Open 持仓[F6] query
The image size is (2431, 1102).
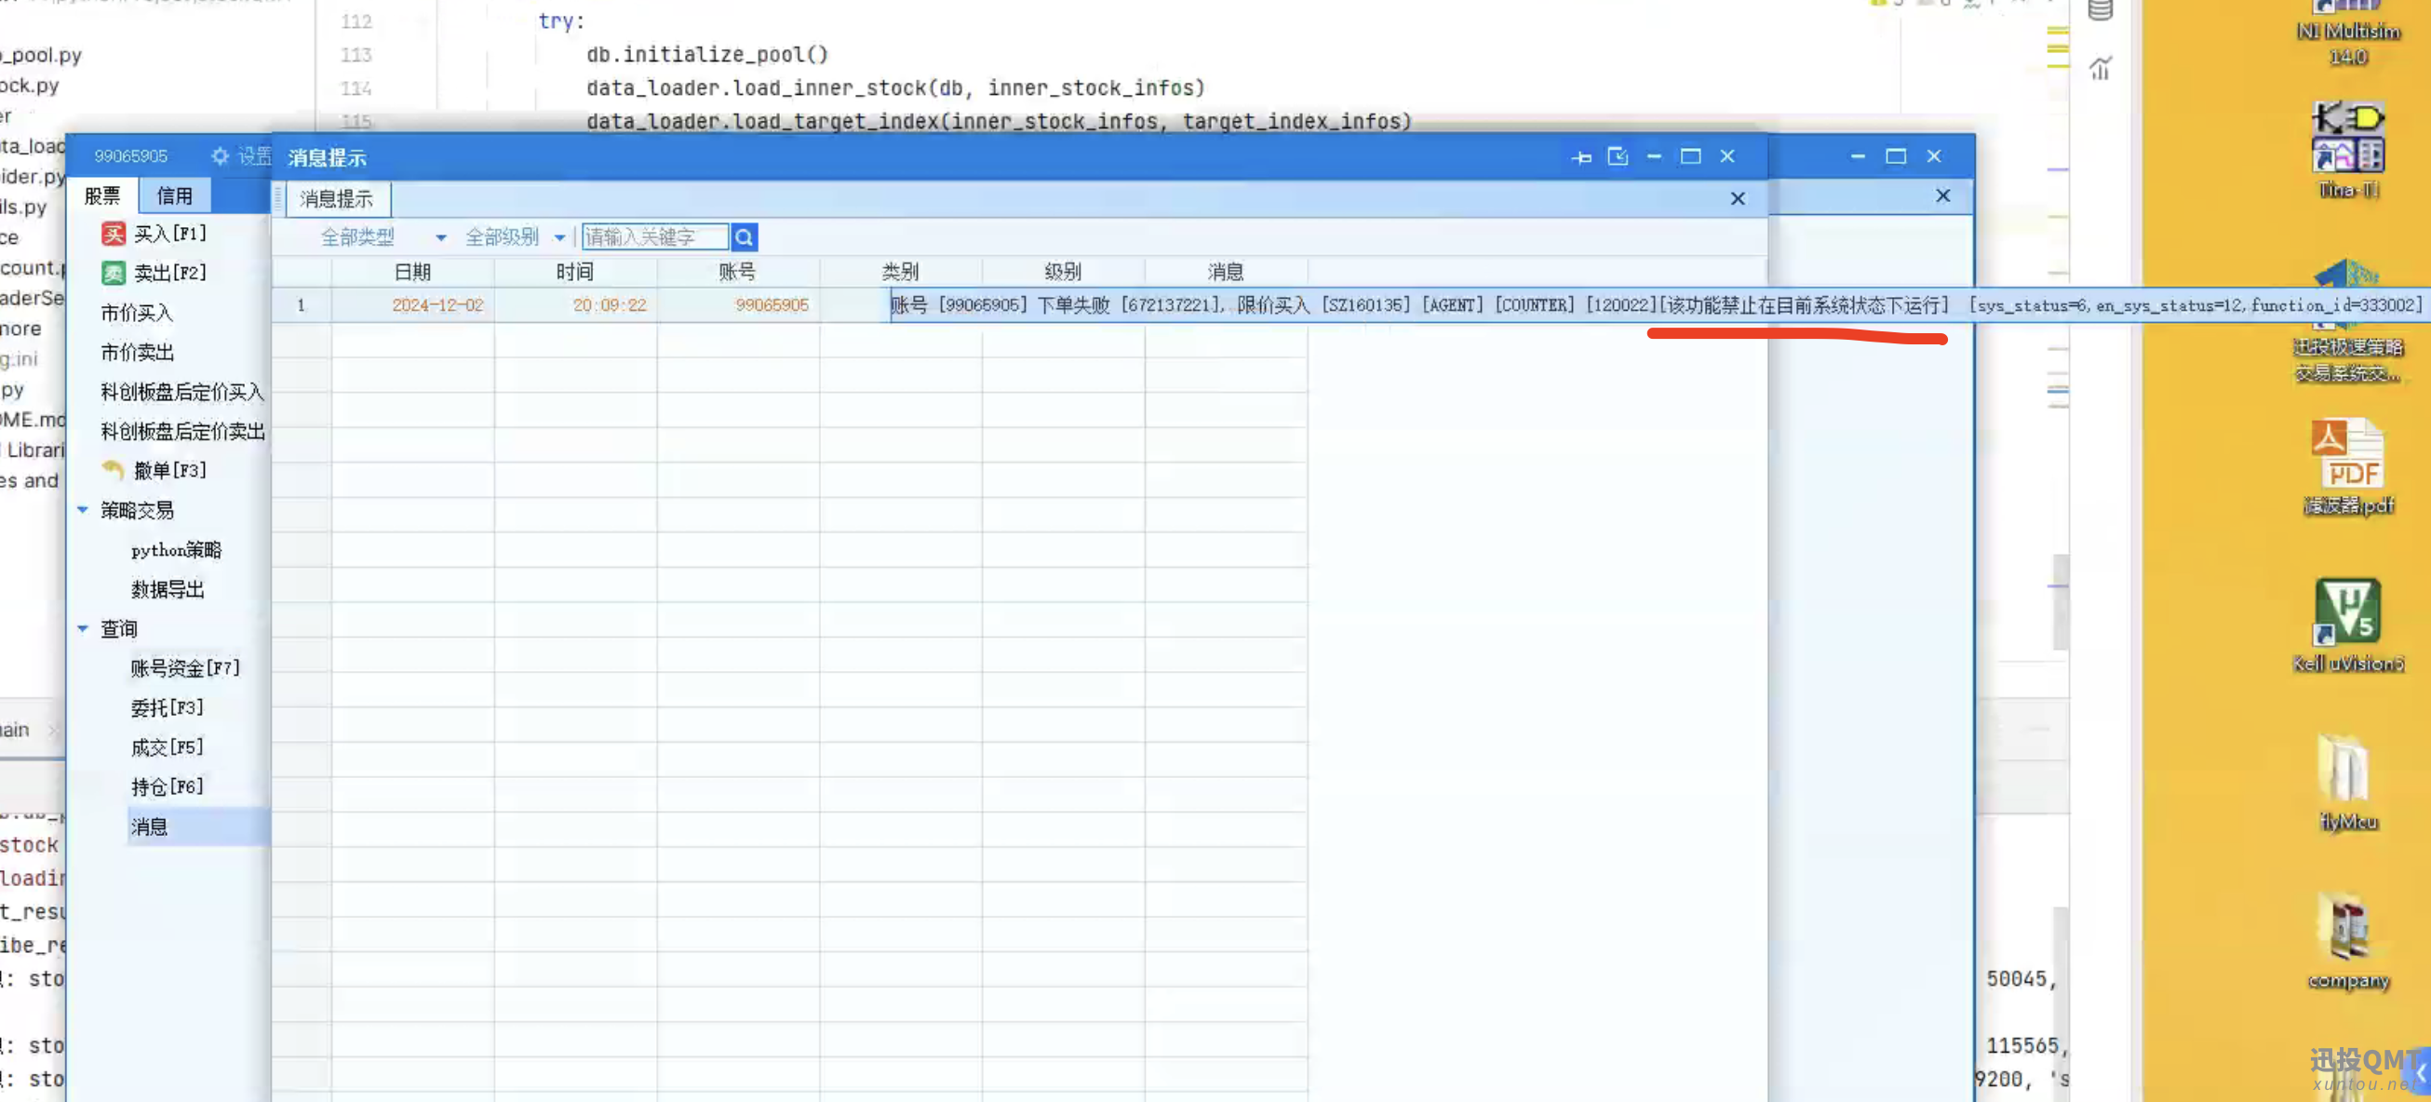click(167, 786)
